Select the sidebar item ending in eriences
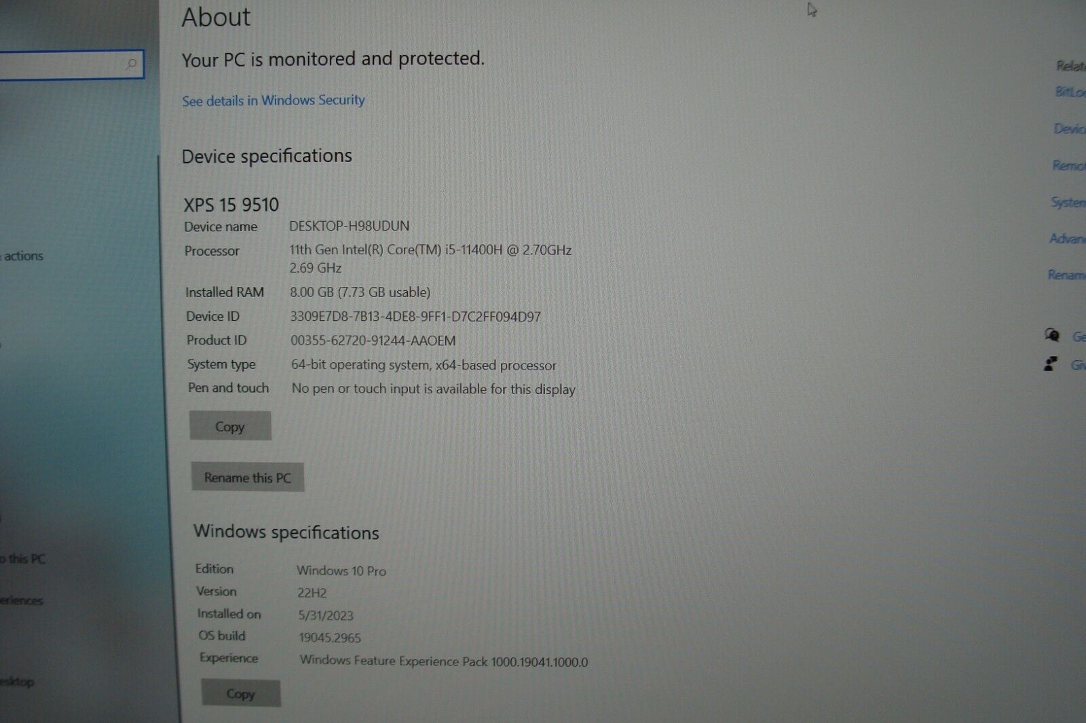The height and width of the screenshot is (723, 1086). coord(22,600)
